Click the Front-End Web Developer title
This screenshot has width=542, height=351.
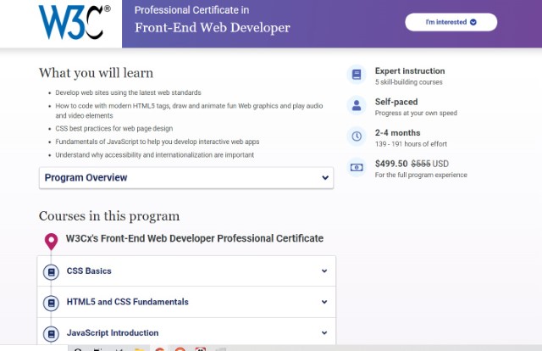click(x=213, y=28)
